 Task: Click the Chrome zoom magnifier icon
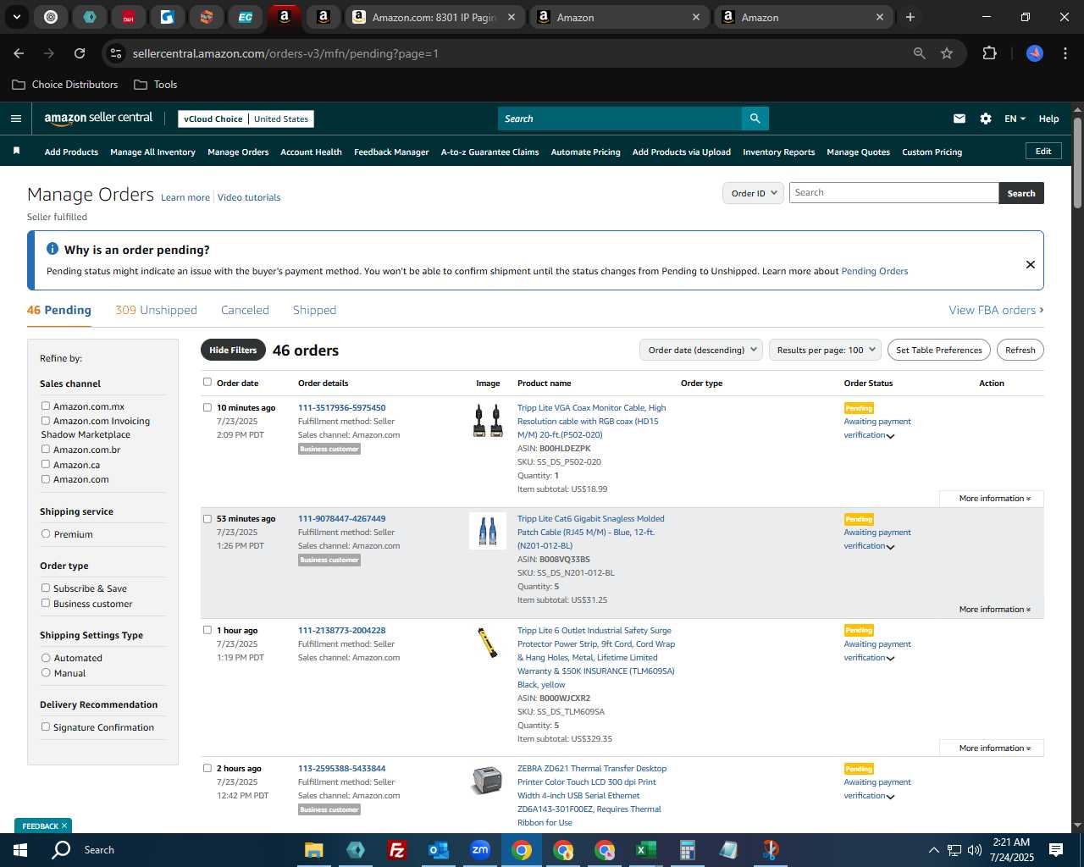(x=920, y=53)
